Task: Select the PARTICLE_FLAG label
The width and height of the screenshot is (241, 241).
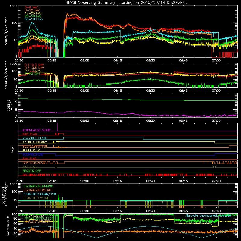Action: point(34,163)
